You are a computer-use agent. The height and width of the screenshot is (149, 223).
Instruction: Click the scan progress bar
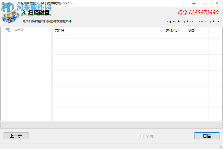111,125
